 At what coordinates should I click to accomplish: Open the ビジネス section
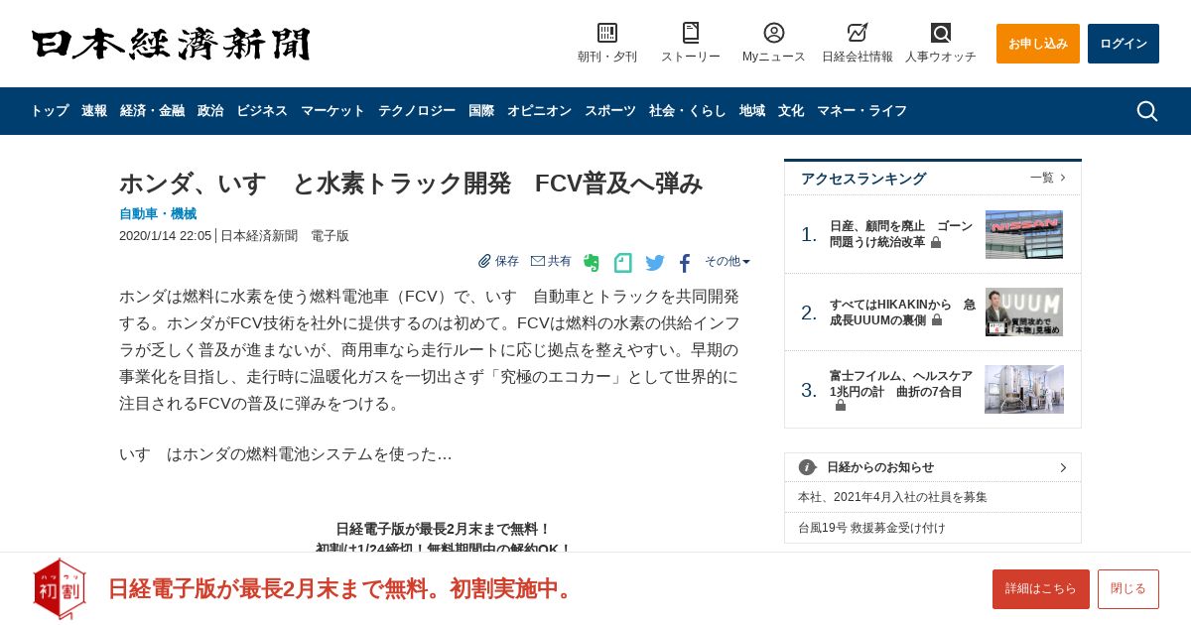point(262,111)
